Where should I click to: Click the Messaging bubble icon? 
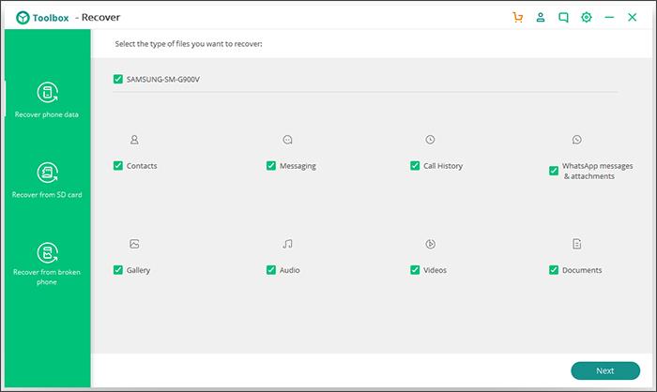287,140
